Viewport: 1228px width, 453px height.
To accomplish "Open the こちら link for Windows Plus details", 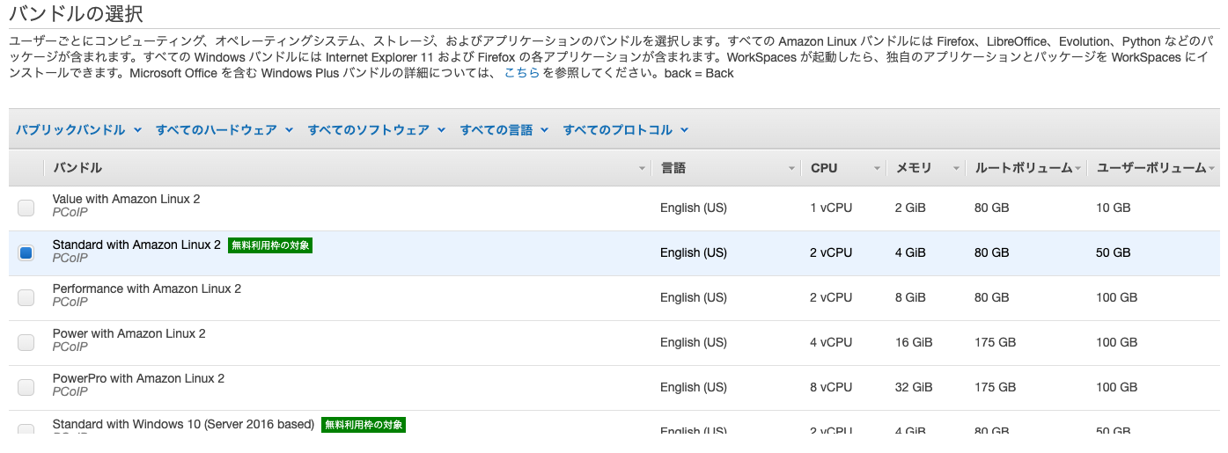I will pos(521,73).
